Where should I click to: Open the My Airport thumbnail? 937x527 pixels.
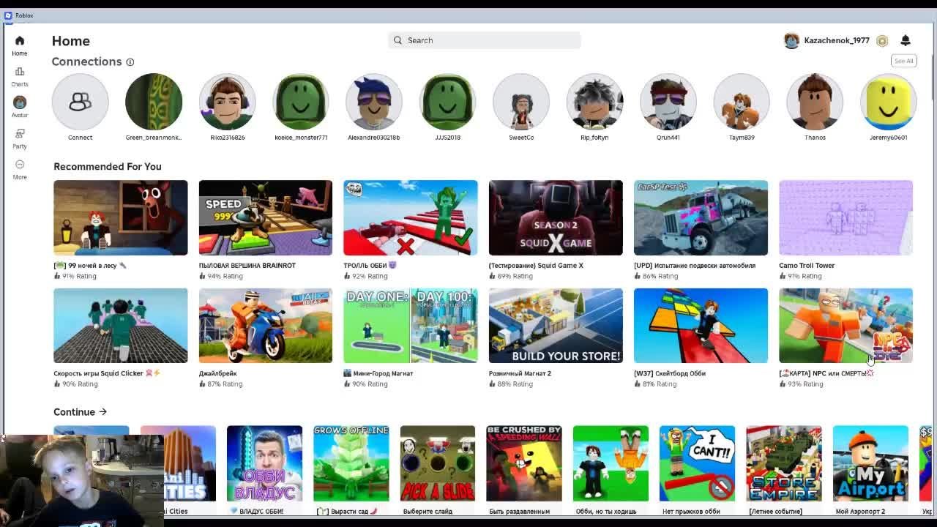pos(870,463)
